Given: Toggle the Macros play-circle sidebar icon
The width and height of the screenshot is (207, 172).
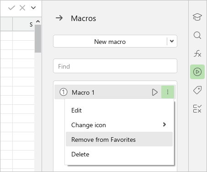Looking at the screenshot, I should pyautogui.click(x=197, y=72).
